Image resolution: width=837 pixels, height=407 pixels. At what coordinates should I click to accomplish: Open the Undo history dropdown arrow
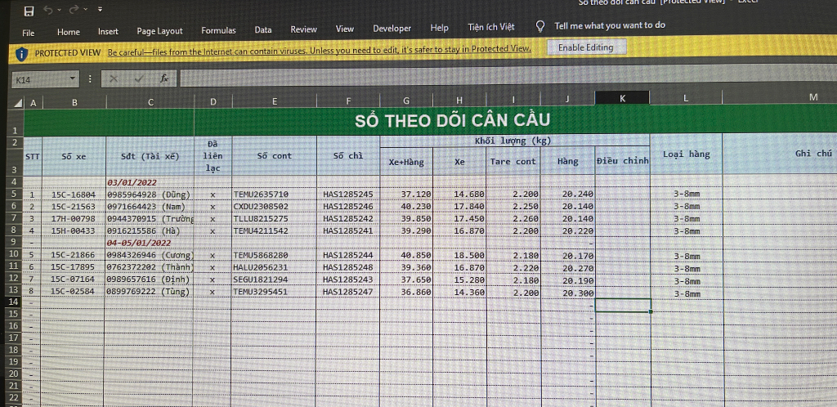pyautogui.click(x=60, y=10)
